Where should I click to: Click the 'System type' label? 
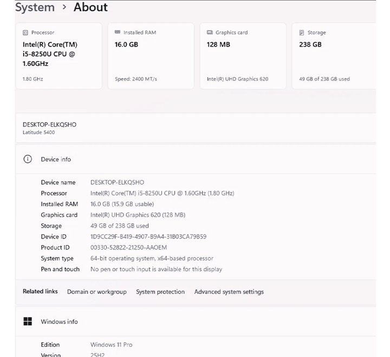coord(57,259)
